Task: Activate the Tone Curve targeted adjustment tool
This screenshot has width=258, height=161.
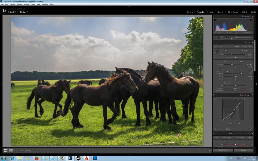Action: click(x=215, y=99)
